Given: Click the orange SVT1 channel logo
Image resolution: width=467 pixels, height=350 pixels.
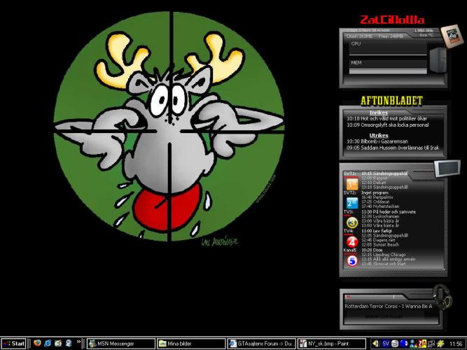Looking at the screenshot, I should point(352,184).
